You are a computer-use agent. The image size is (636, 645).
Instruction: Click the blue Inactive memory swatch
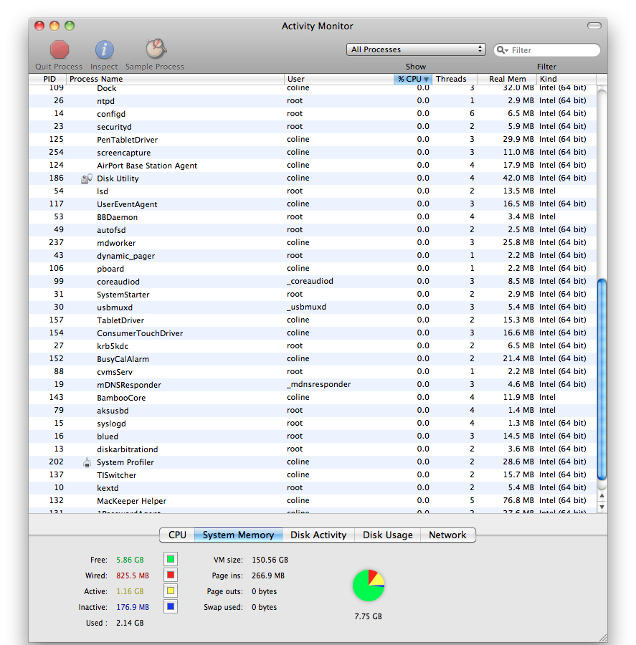(171, 606)
